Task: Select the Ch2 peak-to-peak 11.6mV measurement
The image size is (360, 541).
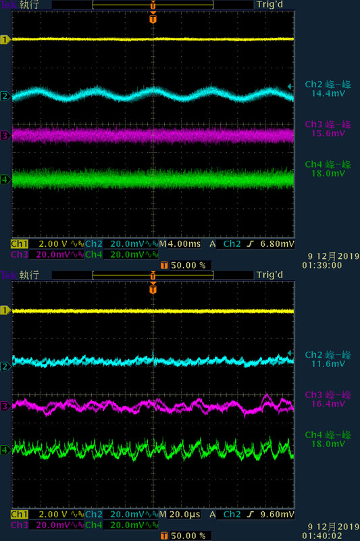Action: point(328,359)
